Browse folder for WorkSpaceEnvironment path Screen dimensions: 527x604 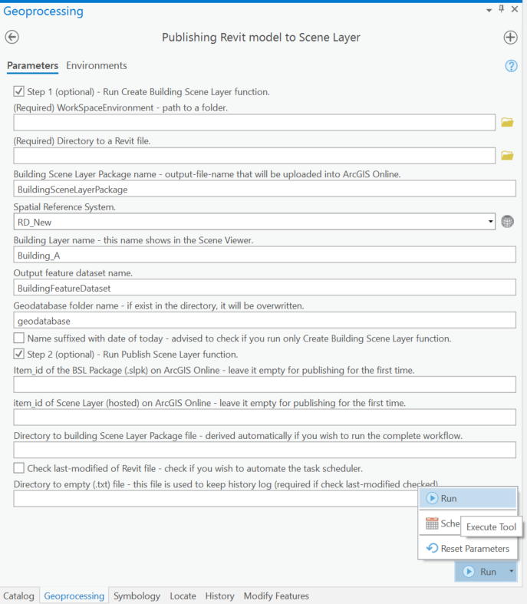[x=506, y=122]
